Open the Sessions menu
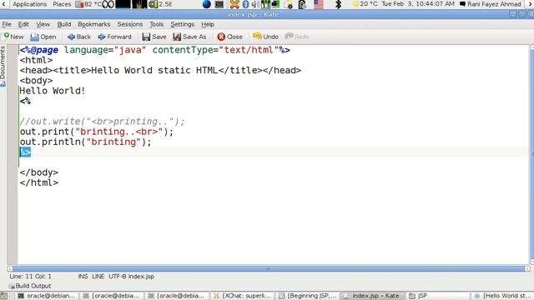This screenshot has width=534, height=300. tap(130, 24)
